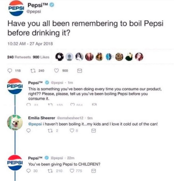
Task: Like Emilia Sheerer's reply with 8 likes
Action: tap(72, 131)
